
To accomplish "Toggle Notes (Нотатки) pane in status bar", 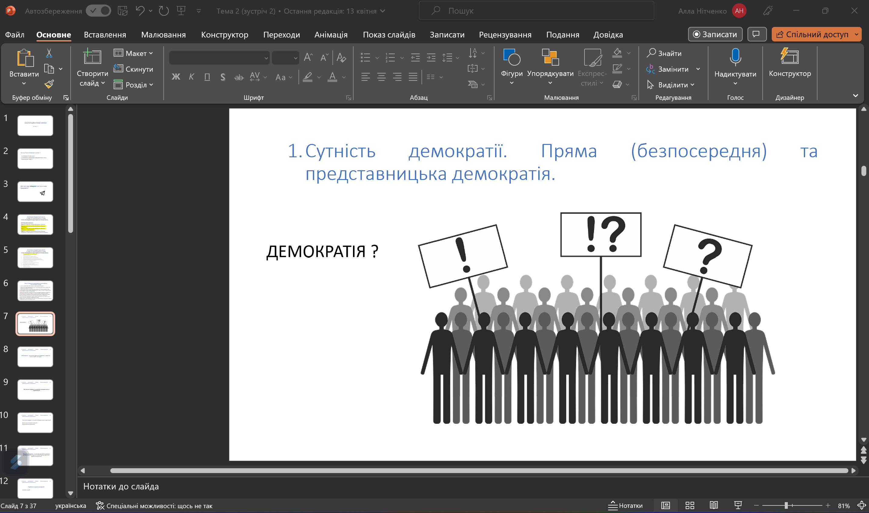I will pos(626,505).
